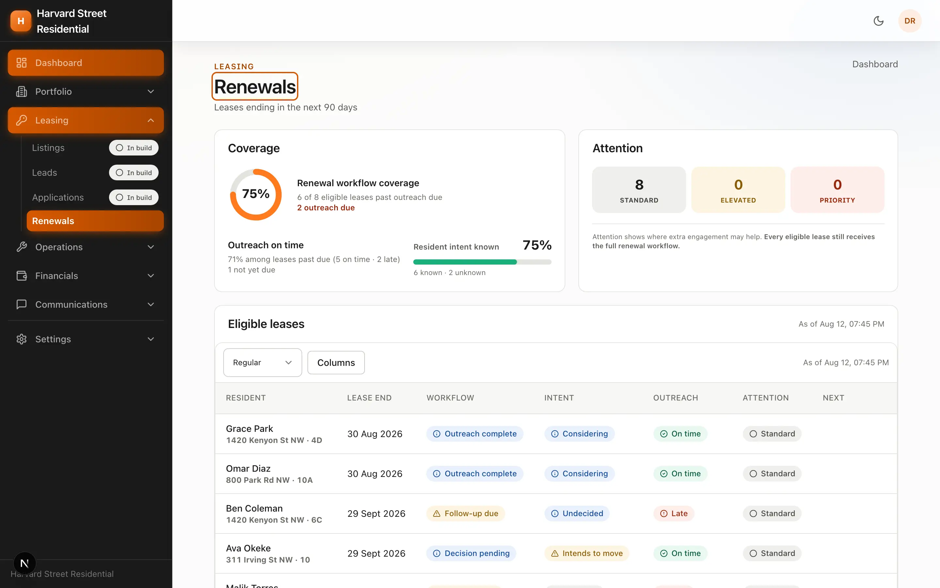Click the Outreach column header
Screen dimensions: 940x588
coord(676,398)
